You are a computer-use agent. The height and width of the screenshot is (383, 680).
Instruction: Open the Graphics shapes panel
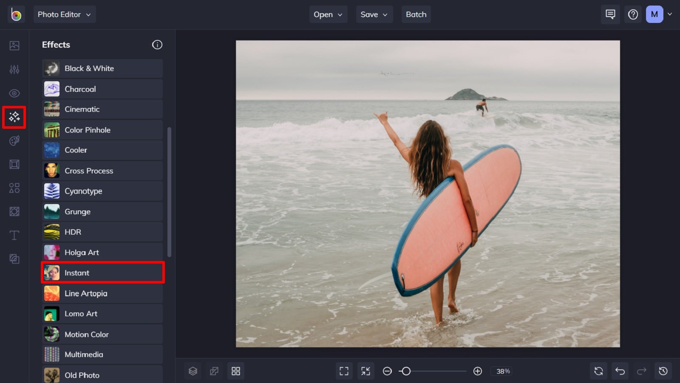pos(14,188)
